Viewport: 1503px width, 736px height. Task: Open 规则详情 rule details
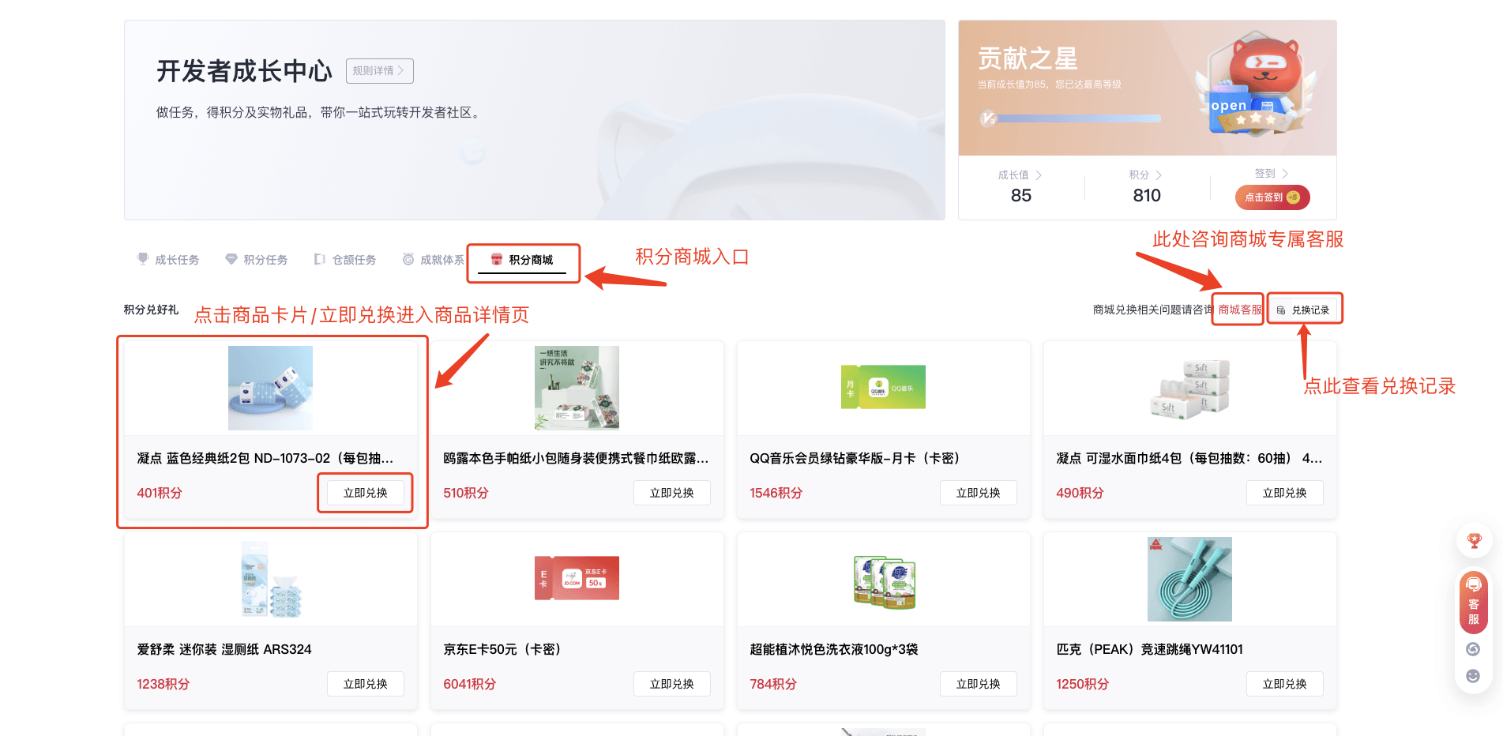[x=379, y=71]
